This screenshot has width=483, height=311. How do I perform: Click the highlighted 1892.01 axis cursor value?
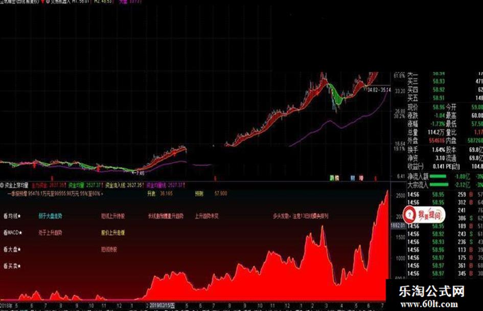click(398, 225)
